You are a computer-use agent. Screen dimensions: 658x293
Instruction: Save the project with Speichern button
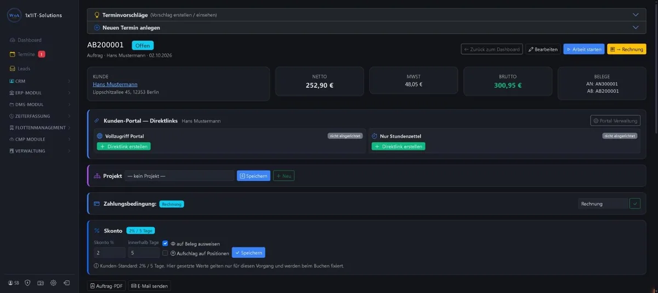coord(253,176)
